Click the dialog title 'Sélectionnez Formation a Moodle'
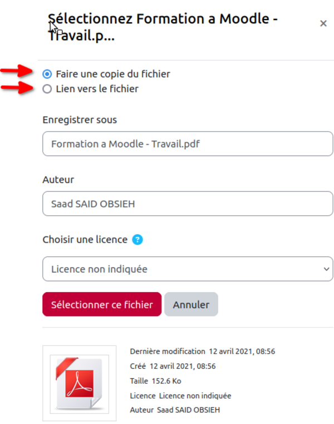 [x=163, y=27]
